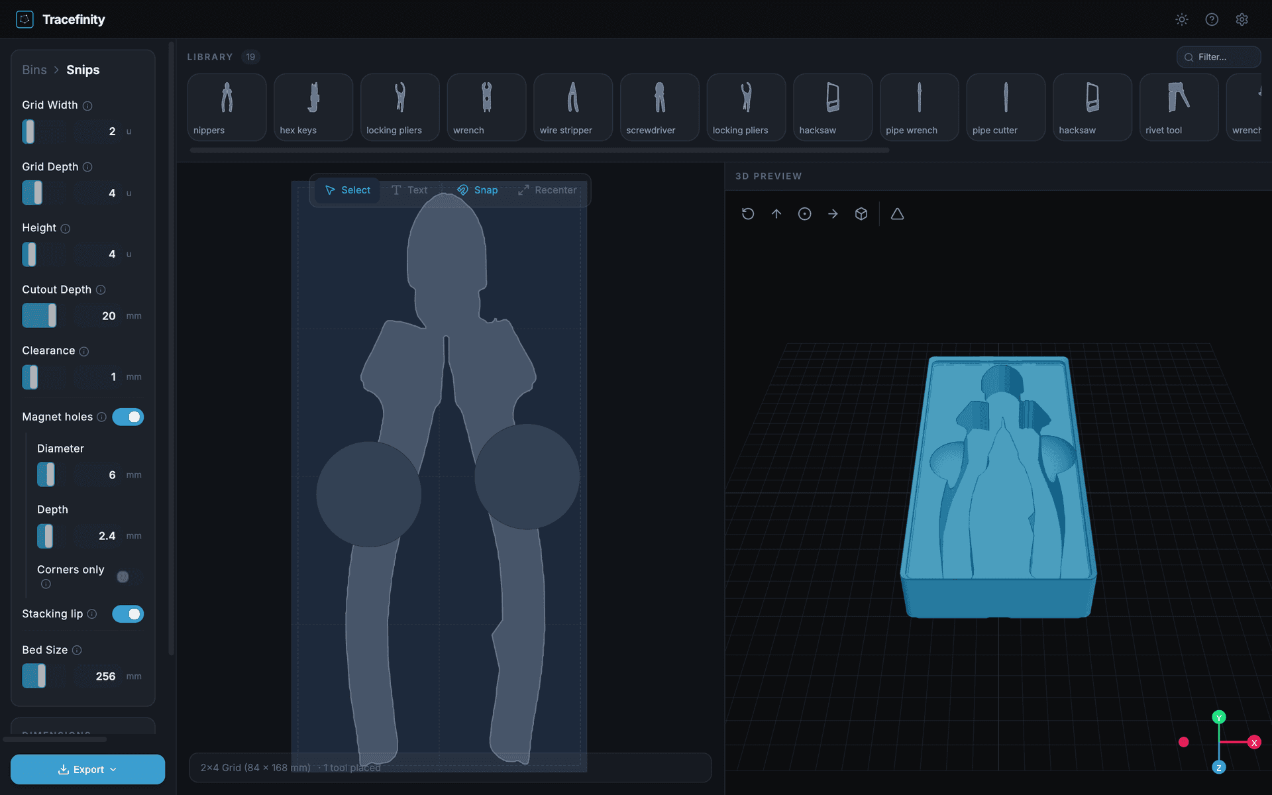This screenshot has height=795, width=1272.
Task: Disable Magnet holes
Action: point(128,417)
